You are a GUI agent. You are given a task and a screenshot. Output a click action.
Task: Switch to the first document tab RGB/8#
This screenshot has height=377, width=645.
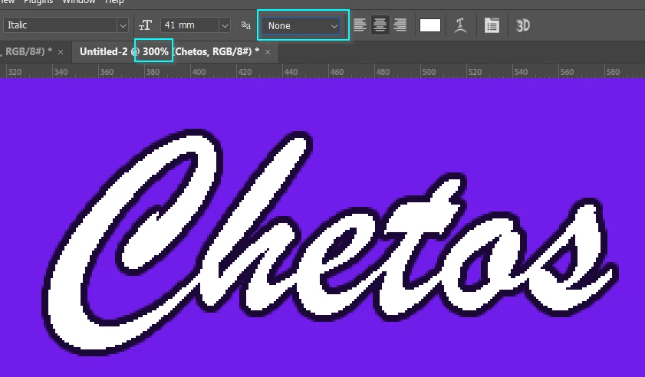(25, 52)
